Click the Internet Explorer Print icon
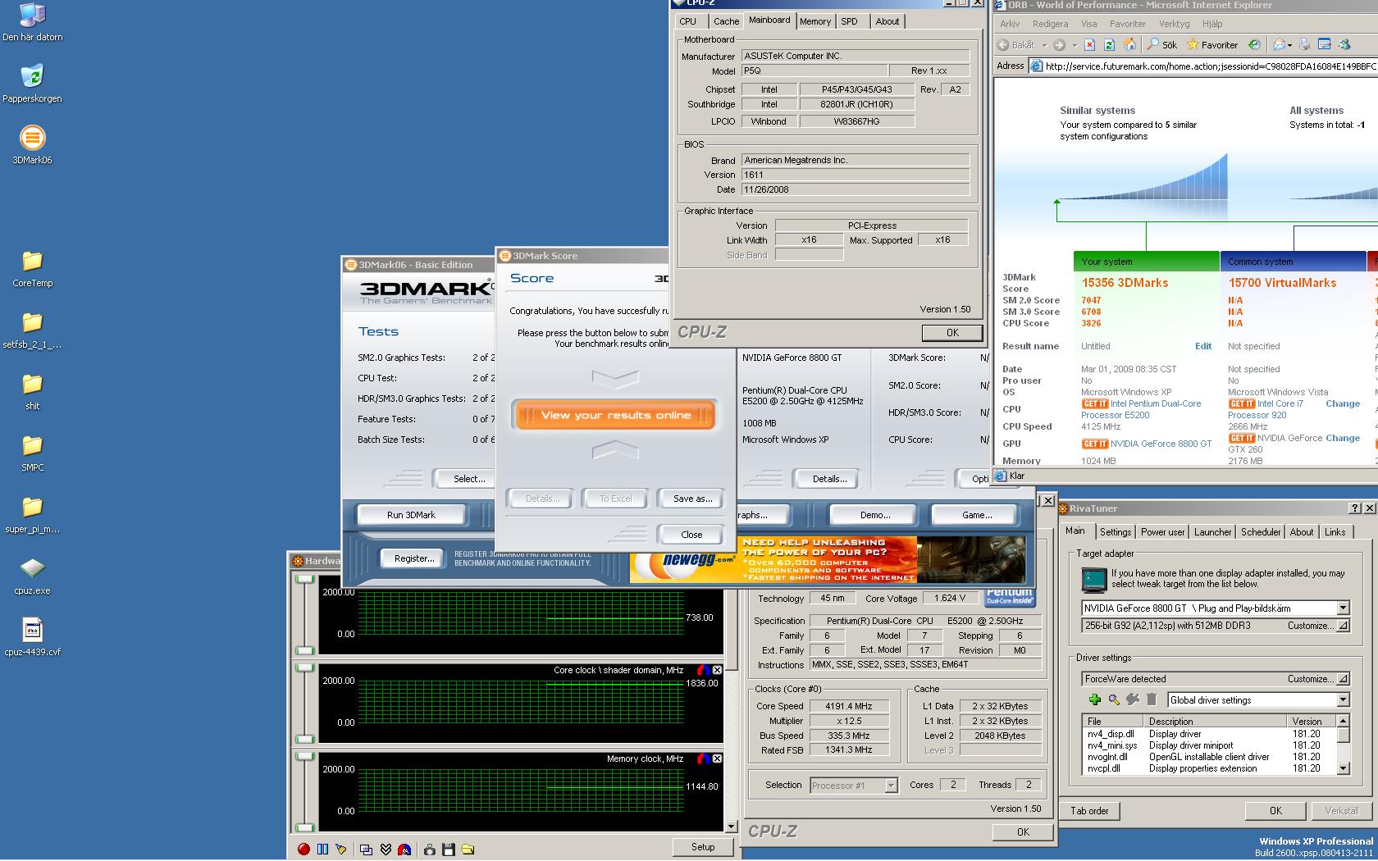This screenshot has height=861, width=1378. [x=1306, y=45]
